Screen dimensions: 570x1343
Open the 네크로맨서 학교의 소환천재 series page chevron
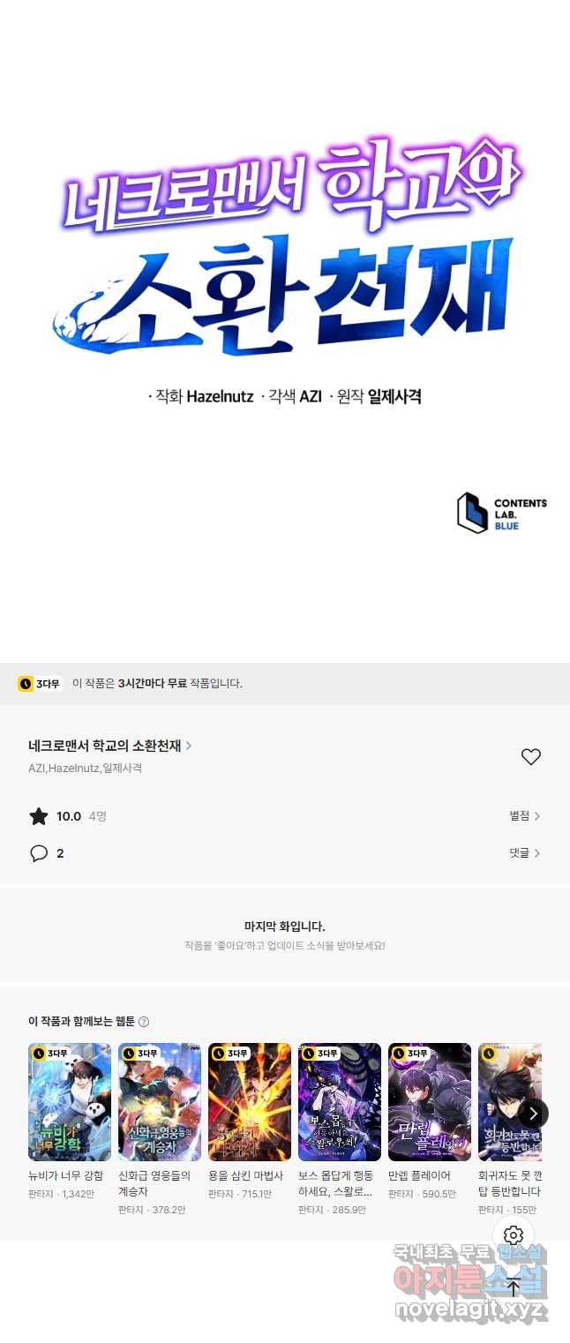[189, 746]
